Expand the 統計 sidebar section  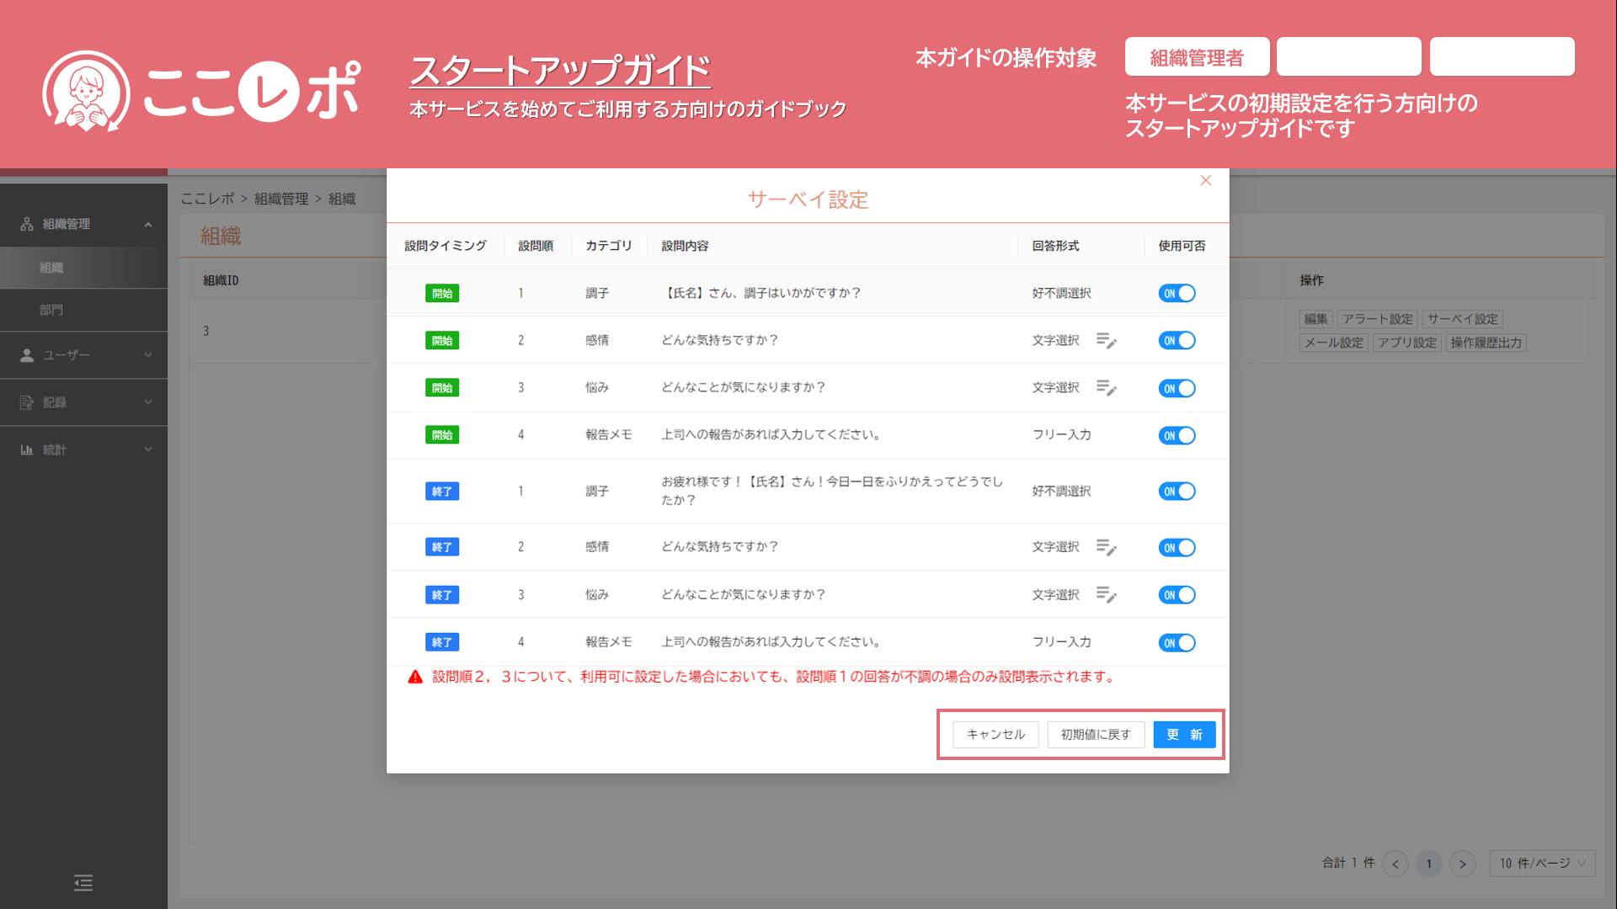[84, 449]
